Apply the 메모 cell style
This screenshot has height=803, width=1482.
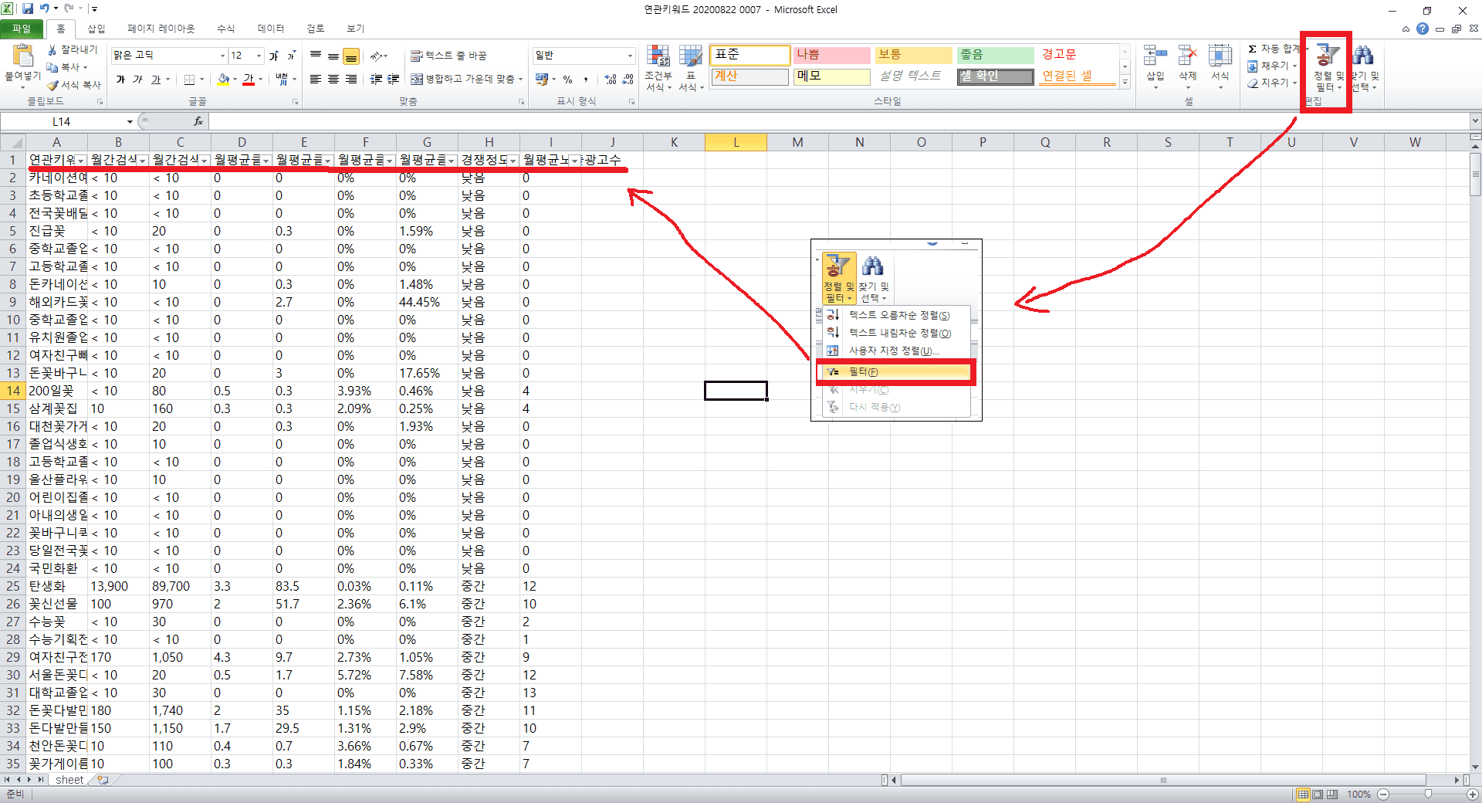click(x=832, y=76)
